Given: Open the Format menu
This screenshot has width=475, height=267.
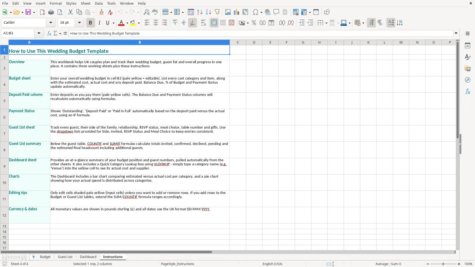Looking at the screenshot, I should [56, 3].
